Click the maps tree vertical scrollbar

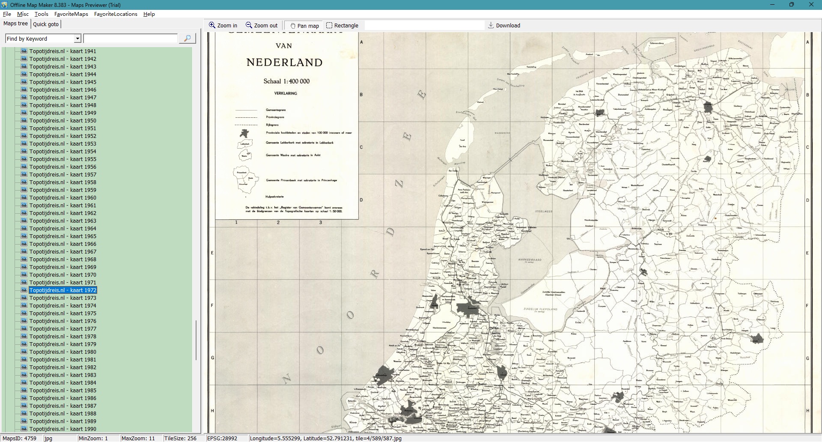coord(196,340)
